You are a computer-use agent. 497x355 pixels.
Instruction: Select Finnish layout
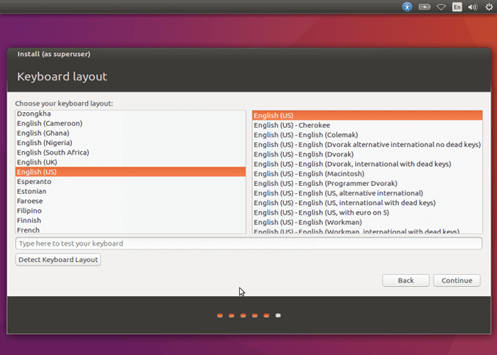pos(130,220)
